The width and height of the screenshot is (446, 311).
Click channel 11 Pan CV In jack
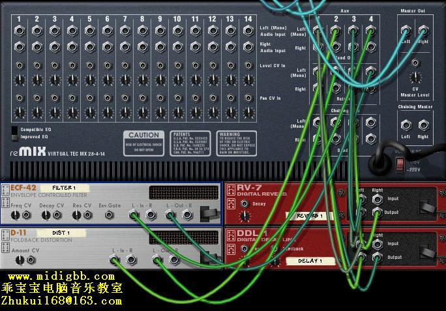coord(196,98)
